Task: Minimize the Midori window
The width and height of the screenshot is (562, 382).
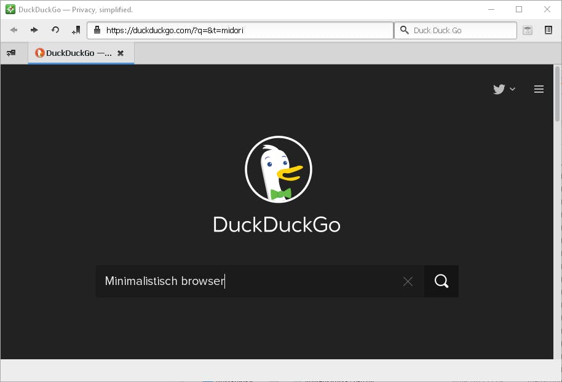Action: coord(491,9)
